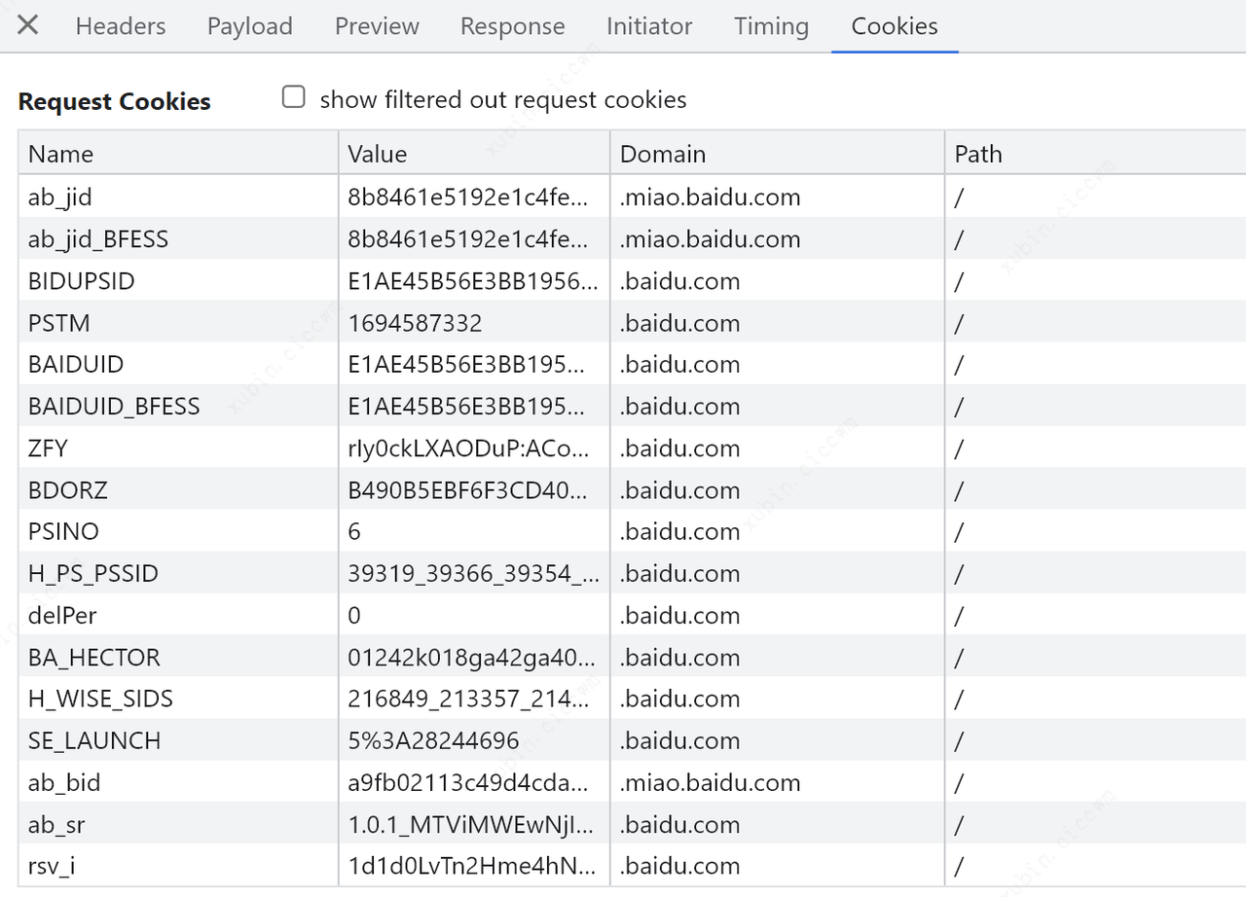This screenshot has width=1246, height=897.
Task: Select the H_WISE_SIDS cookie name
Action: click(100, 699)
